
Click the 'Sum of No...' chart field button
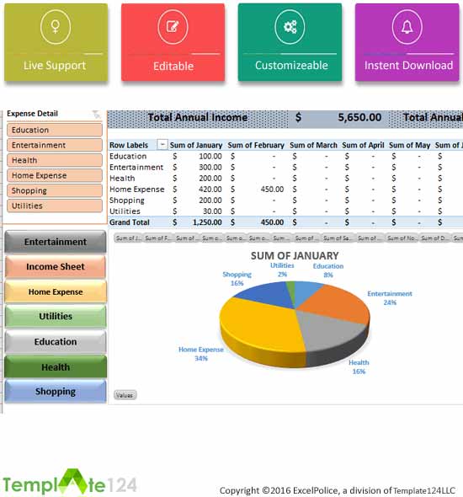point(402,238)
